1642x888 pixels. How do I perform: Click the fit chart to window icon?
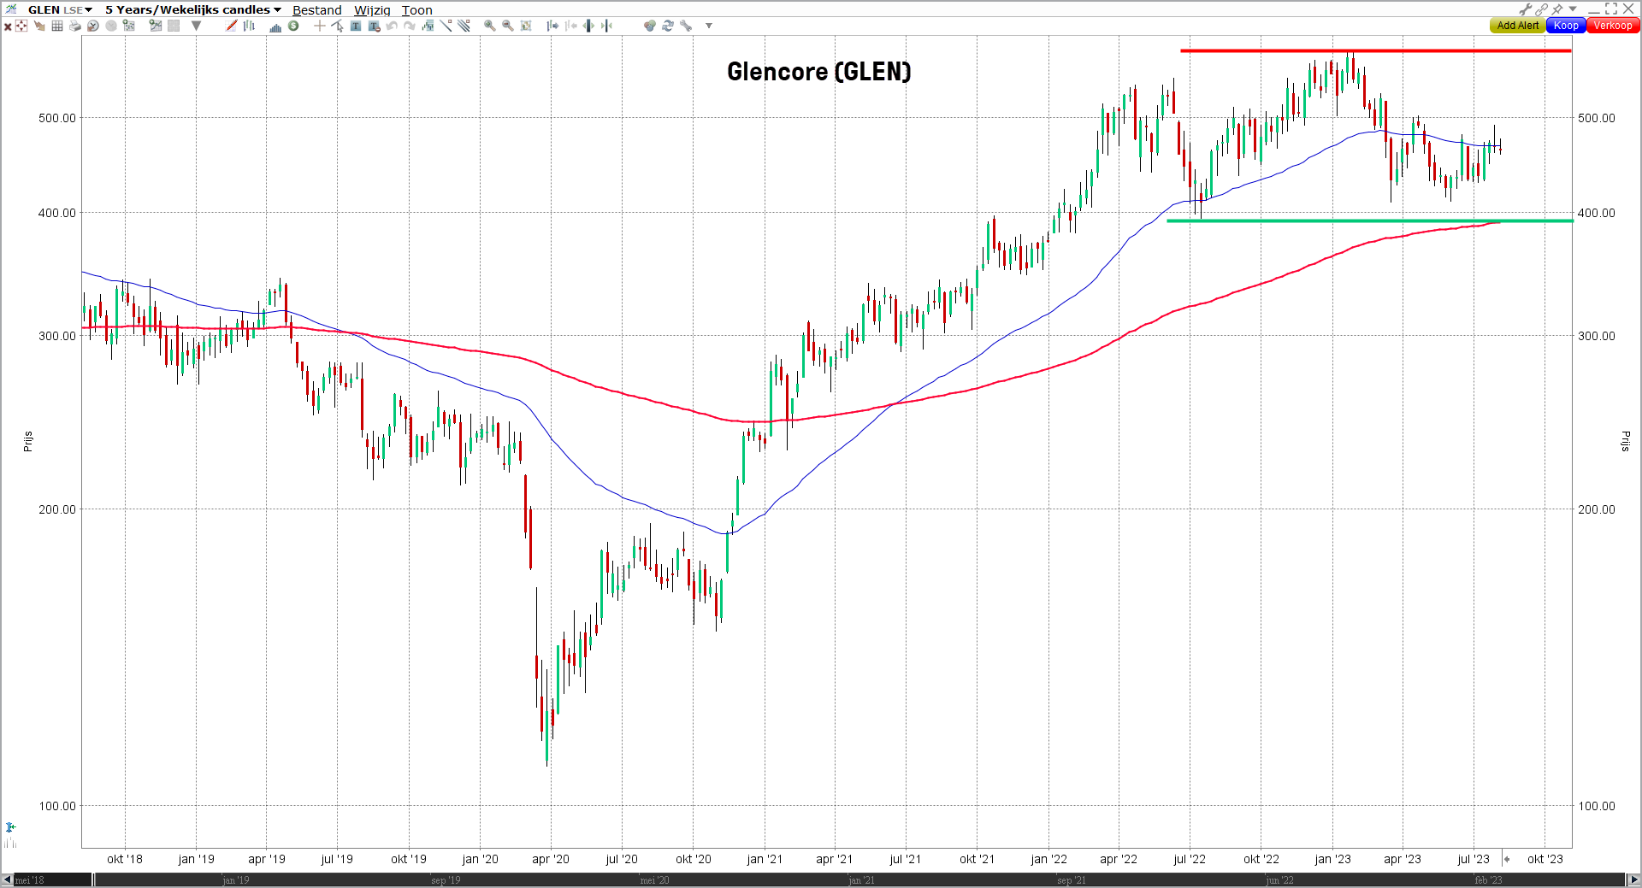[526, 26]
